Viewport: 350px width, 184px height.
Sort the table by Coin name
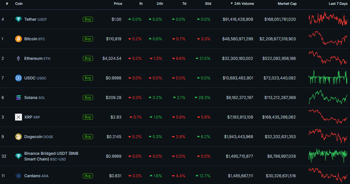coord(19,4)
